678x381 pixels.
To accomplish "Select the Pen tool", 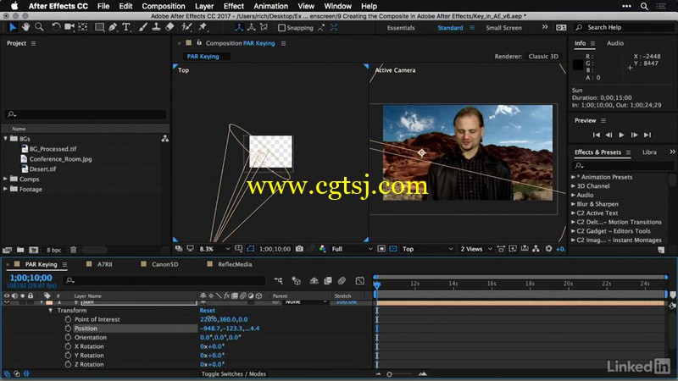I will [x=113, y=27].
